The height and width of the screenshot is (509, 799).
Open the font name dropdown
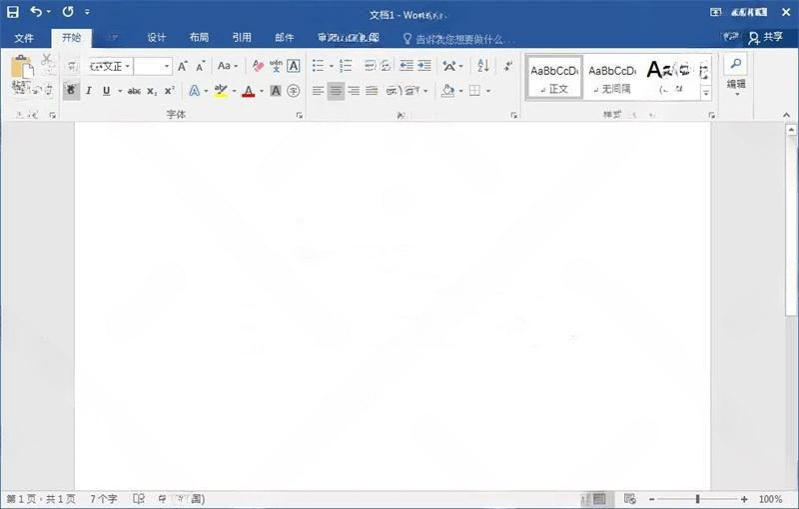(128, 66)
